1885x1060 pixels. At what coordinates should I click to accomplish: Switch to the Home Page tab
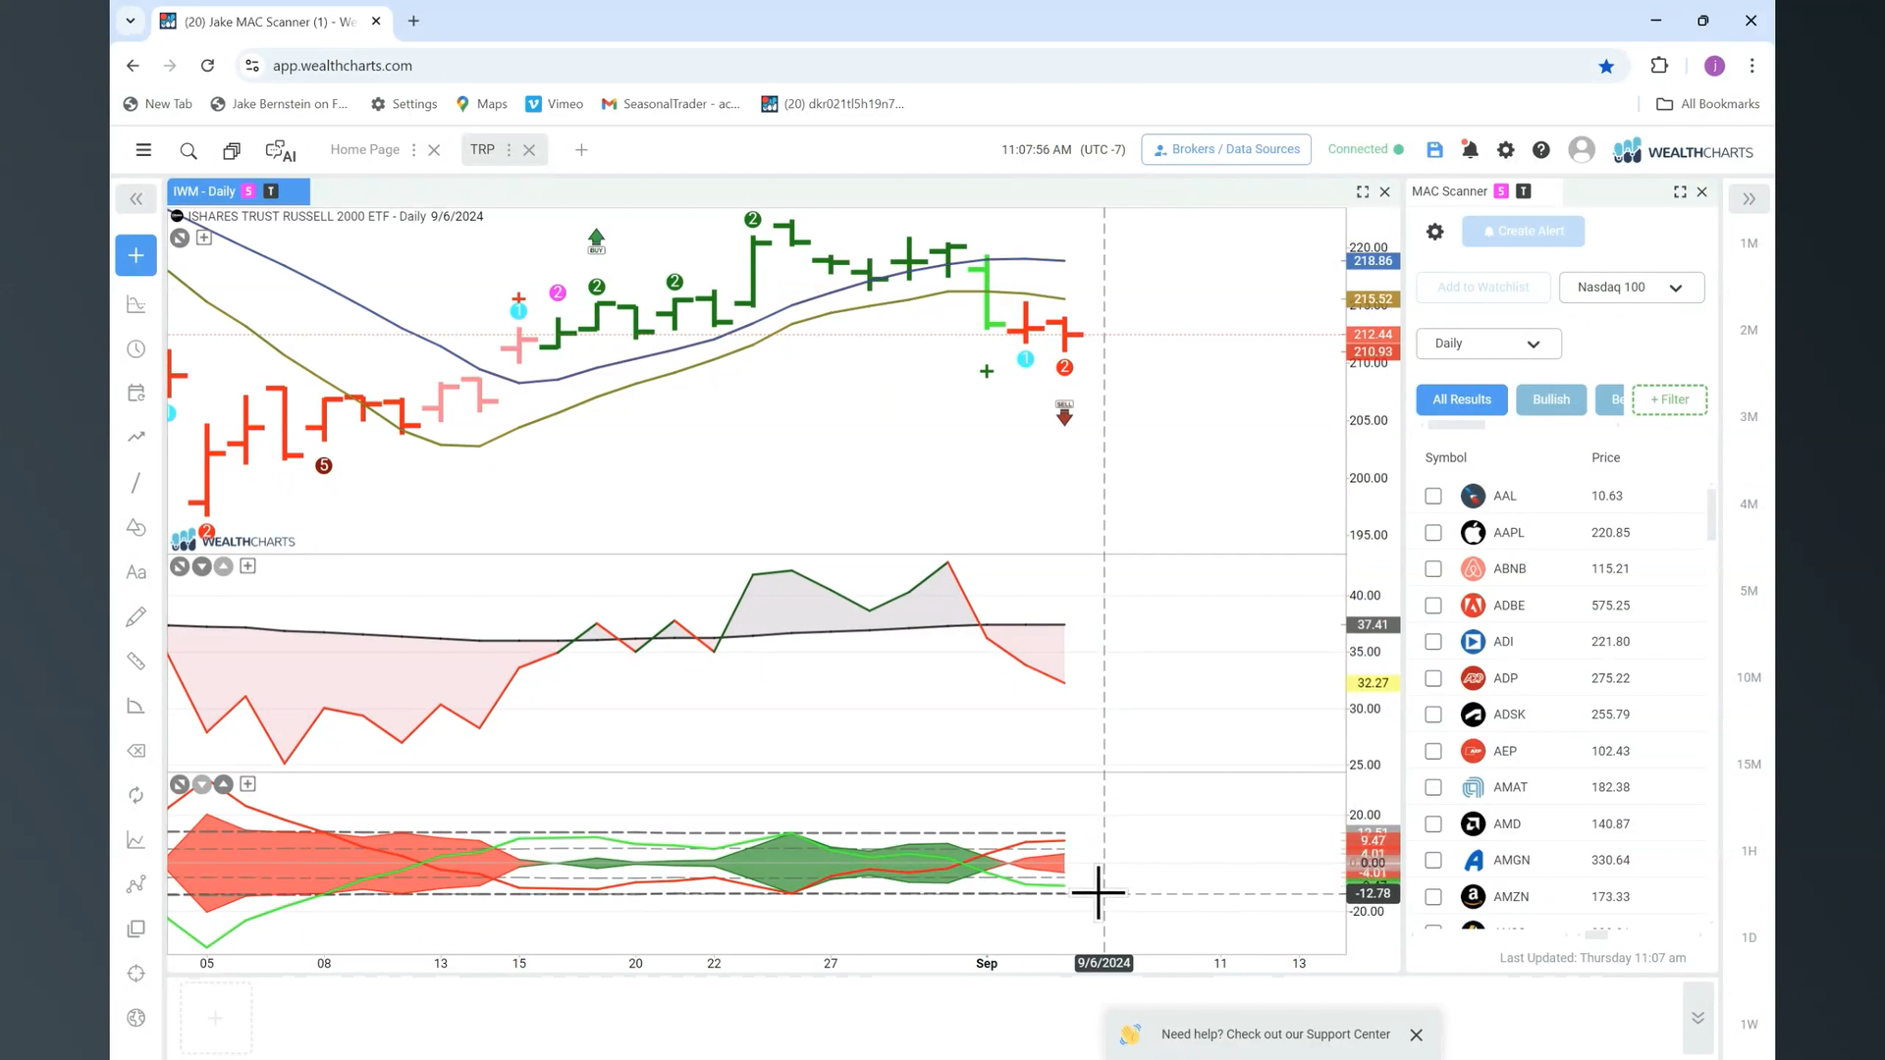tap(364, 149)
